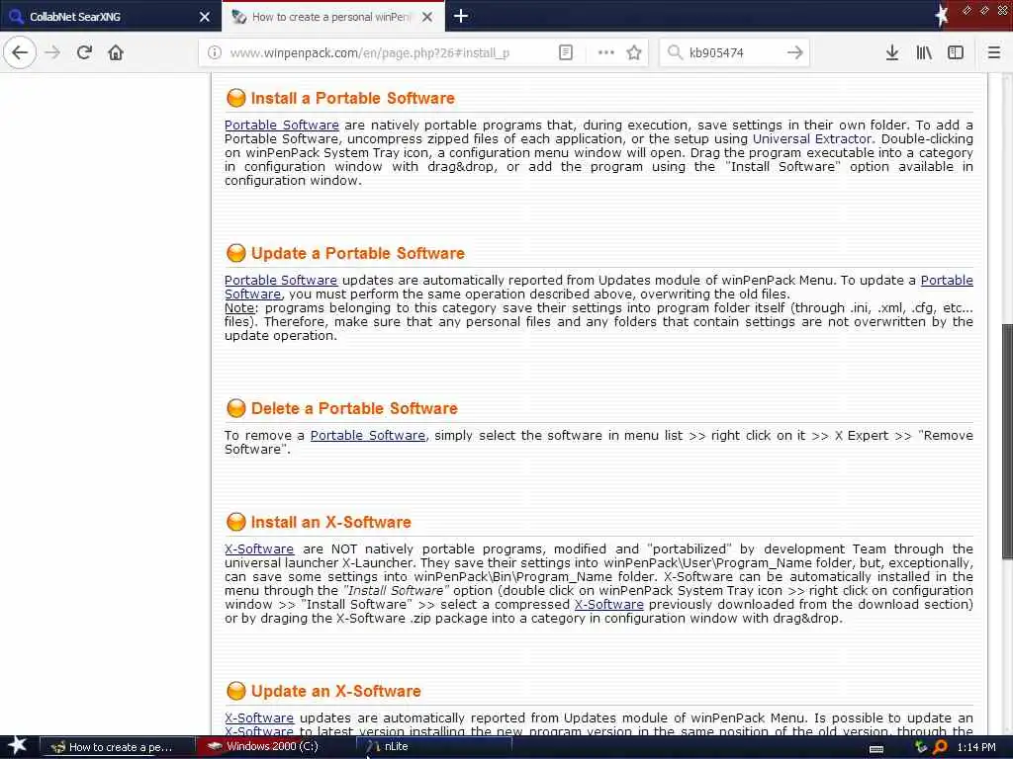
Task: Open Portable Software link under Install section
Action: 282,126
